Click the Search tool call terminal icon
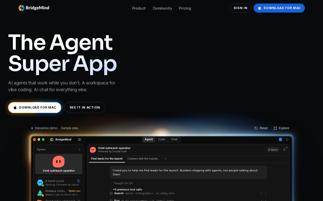 click(x=111, y=193)
